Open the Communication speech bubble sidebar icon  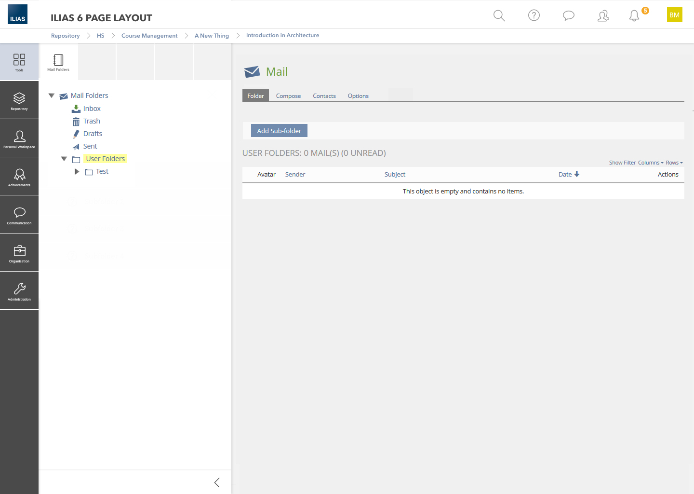[19, 215]
